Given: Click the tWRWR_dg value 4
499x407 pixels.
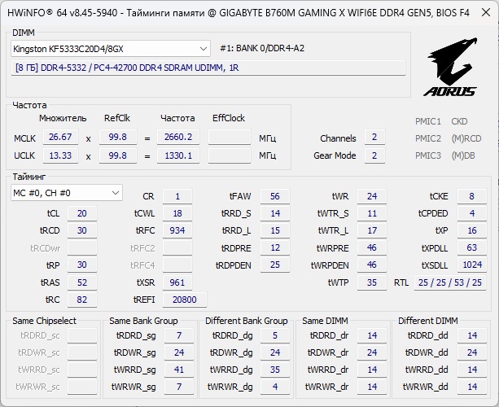Looking at the screenshot, I should [x=275, y=387].
